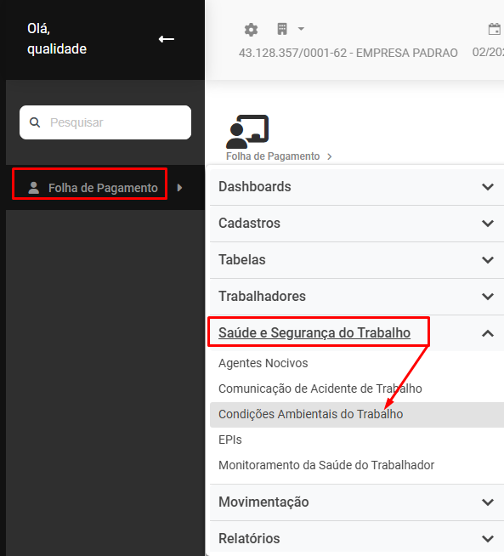Screen dimensions: 504x556
Task: Collapse Saúde e Segurança do Trabalho chevron
Action: tap(488, 333)
